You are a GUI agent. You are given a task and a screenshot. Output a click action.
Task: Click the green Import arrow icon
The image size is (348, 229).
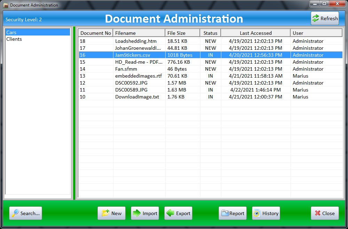click(x=137, y=213)
